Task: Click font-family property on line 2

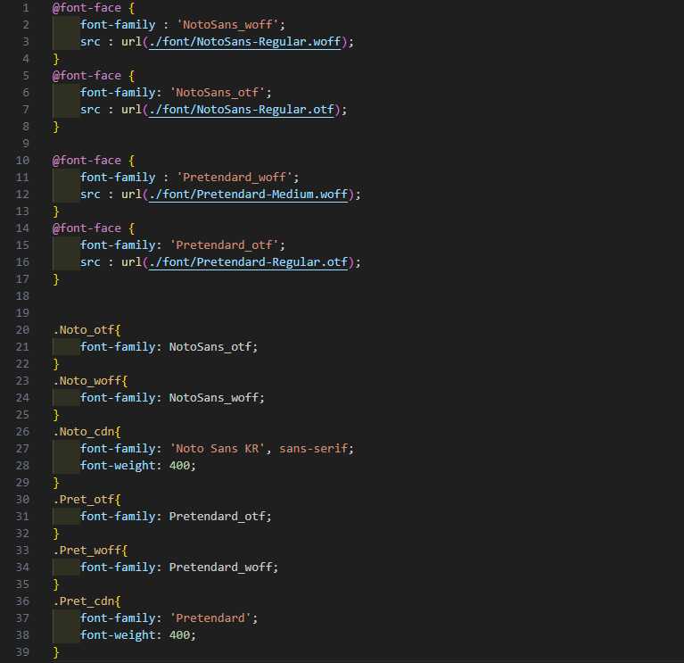Action: (x=118, y=25)
